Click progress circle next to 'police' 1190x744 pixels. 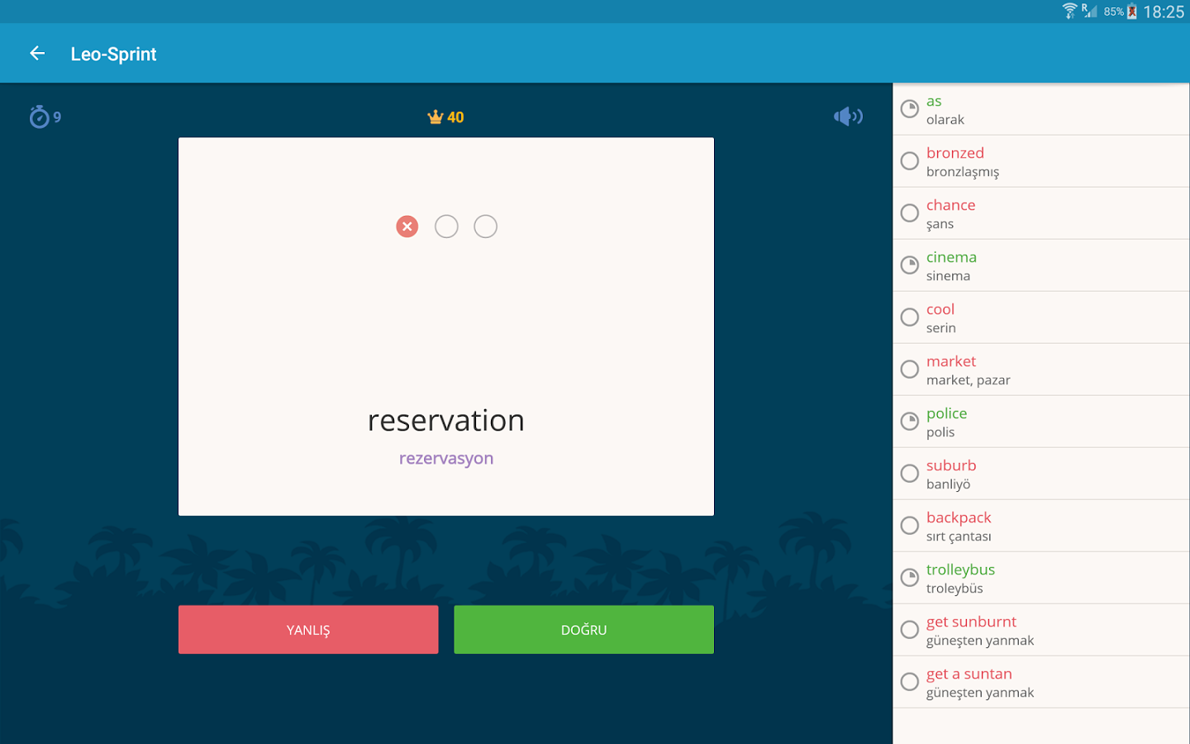click(x=910, y=422)
